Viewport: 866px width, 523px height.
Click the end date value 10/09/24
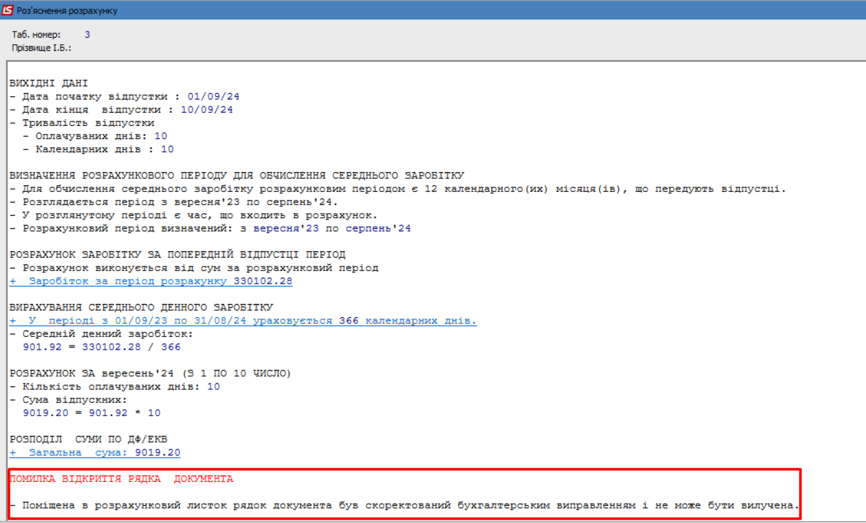[208, 110]
